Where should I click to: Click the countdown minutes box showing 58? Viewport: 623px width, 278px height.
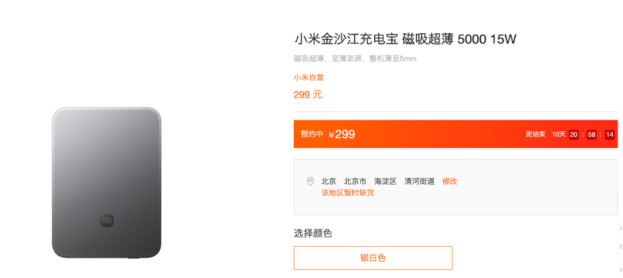click(x=592, y=134)
